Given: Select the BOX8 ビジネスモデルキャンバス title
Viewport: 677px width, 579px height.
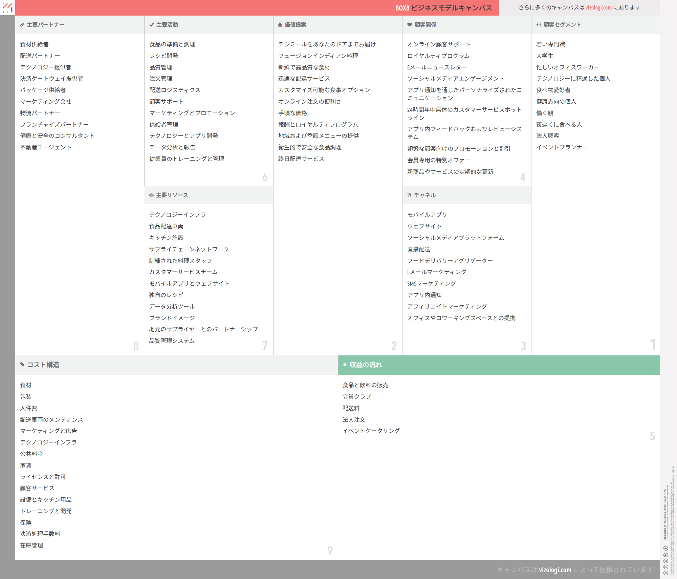Looking at the screenshot, I should click(x=443, y=8).
